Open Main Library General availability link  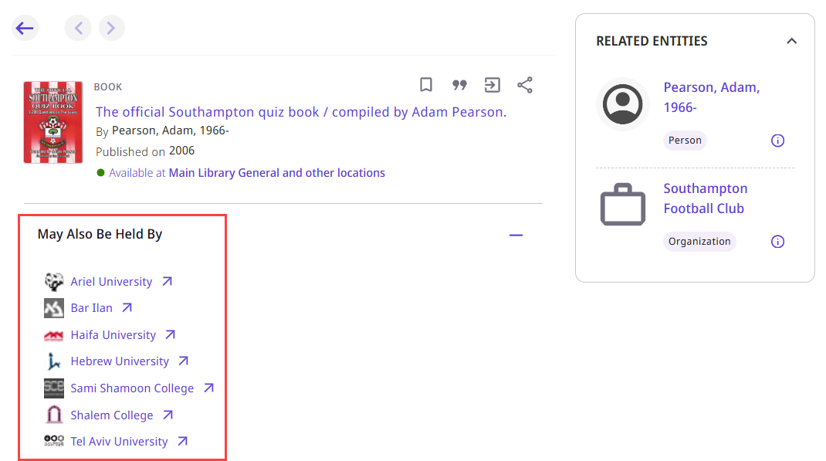pyautogui.click(x=276, y=173)
